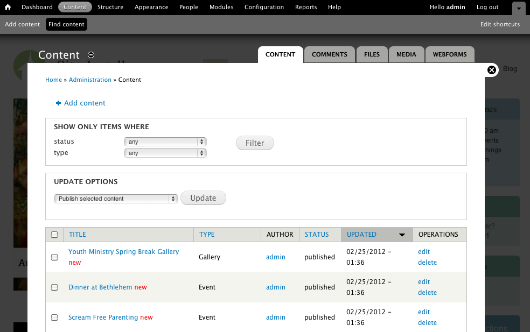Collapse the toolbar drawer arrow icon

[x=518, y=8]
